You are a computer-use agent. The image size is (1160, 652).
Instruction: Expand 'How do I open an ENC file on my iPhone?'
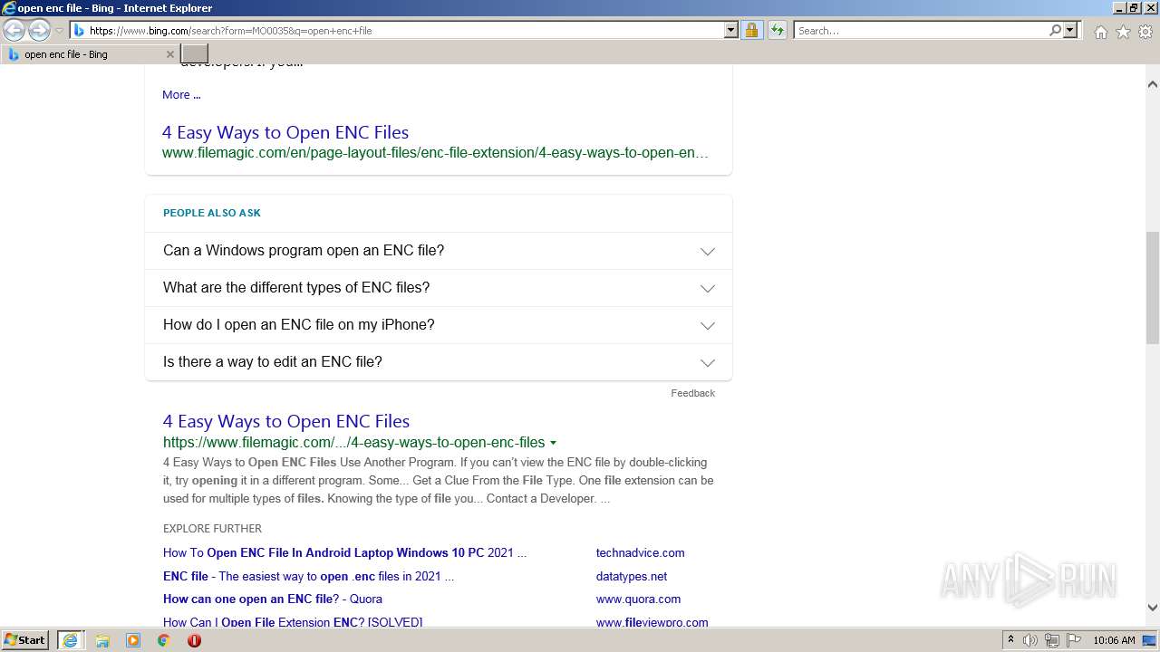pyautogui.click(x=439, y=325)
